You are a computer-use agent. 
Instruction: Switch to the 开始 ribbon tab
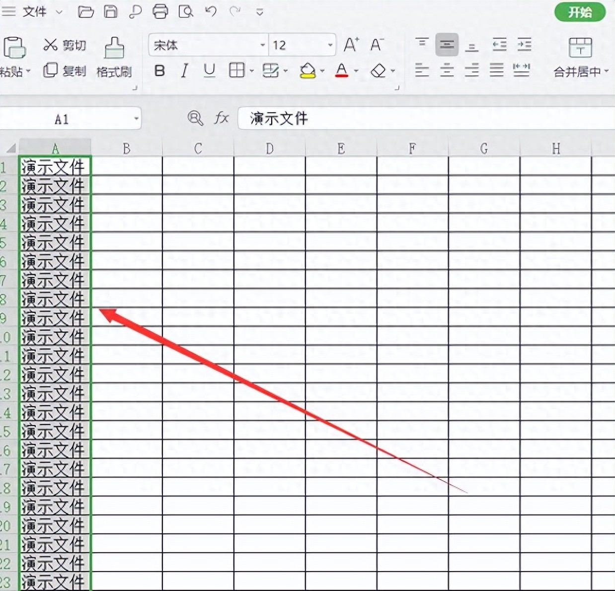580,12
